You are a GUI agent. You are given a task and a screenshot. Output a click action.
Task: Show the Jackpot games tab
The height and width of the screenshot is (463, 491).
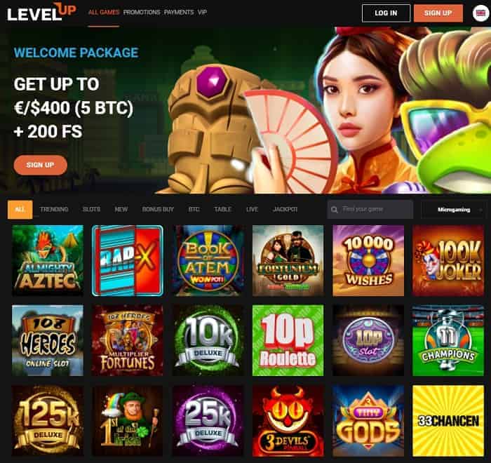(285, 209)
